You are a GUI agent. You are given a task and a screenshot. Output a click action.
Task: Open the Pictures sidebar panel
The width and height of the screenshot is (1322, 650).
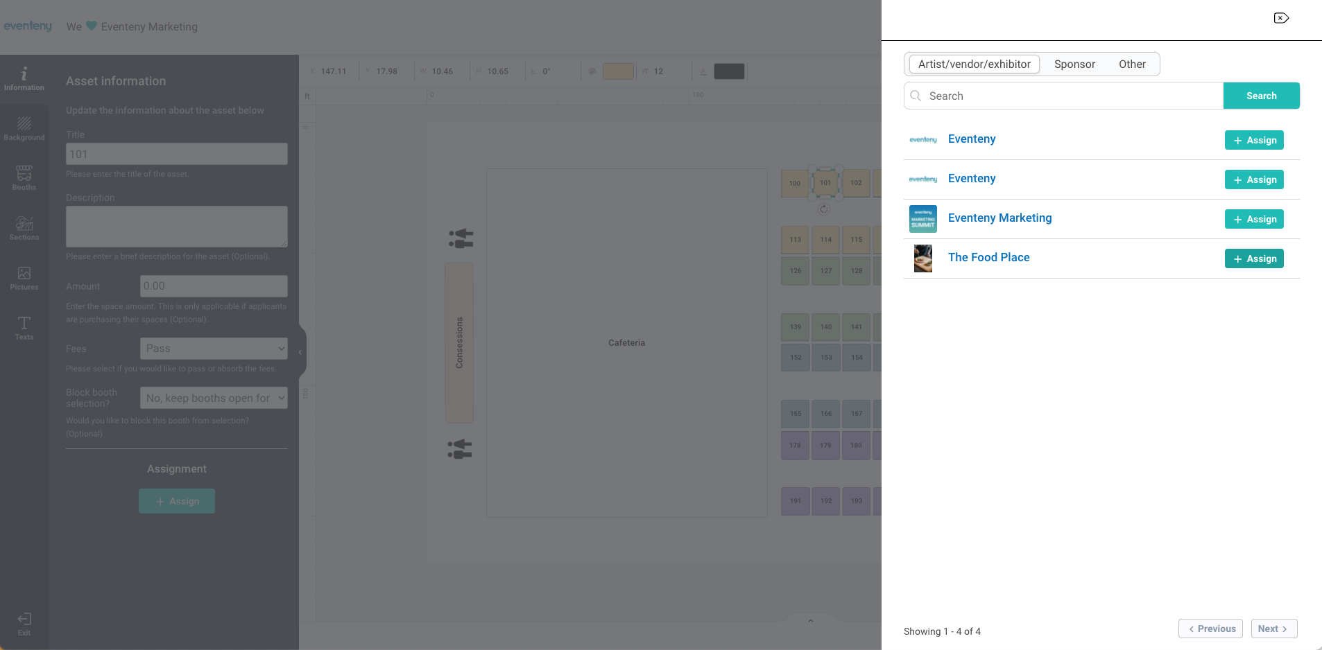pos(24,279)
